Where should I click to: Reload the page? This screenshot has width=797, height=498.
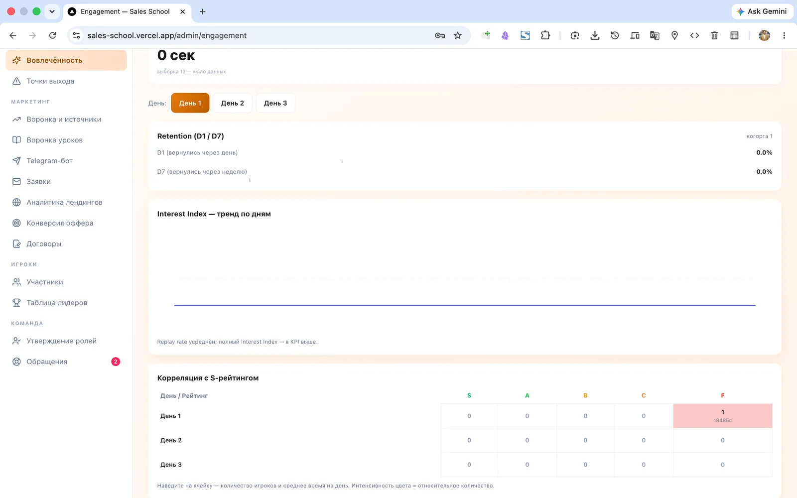52,35
